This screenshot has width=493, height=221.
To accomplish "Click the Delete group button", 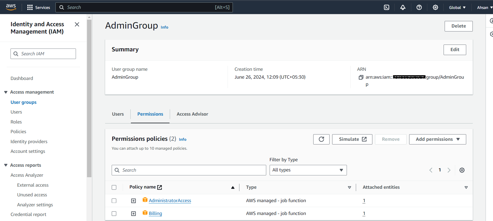I will coord(458,26).
